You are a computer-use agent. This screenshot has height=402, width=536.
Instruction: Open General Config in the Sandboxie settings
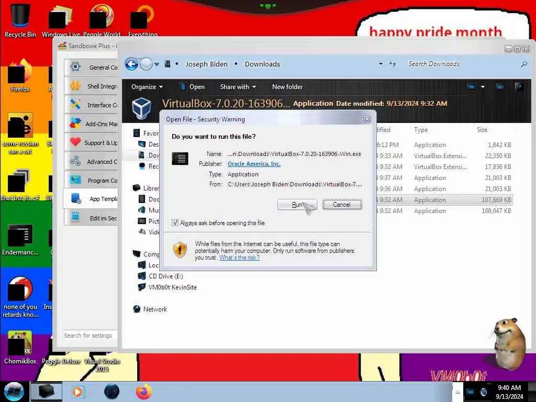(91, 68)
